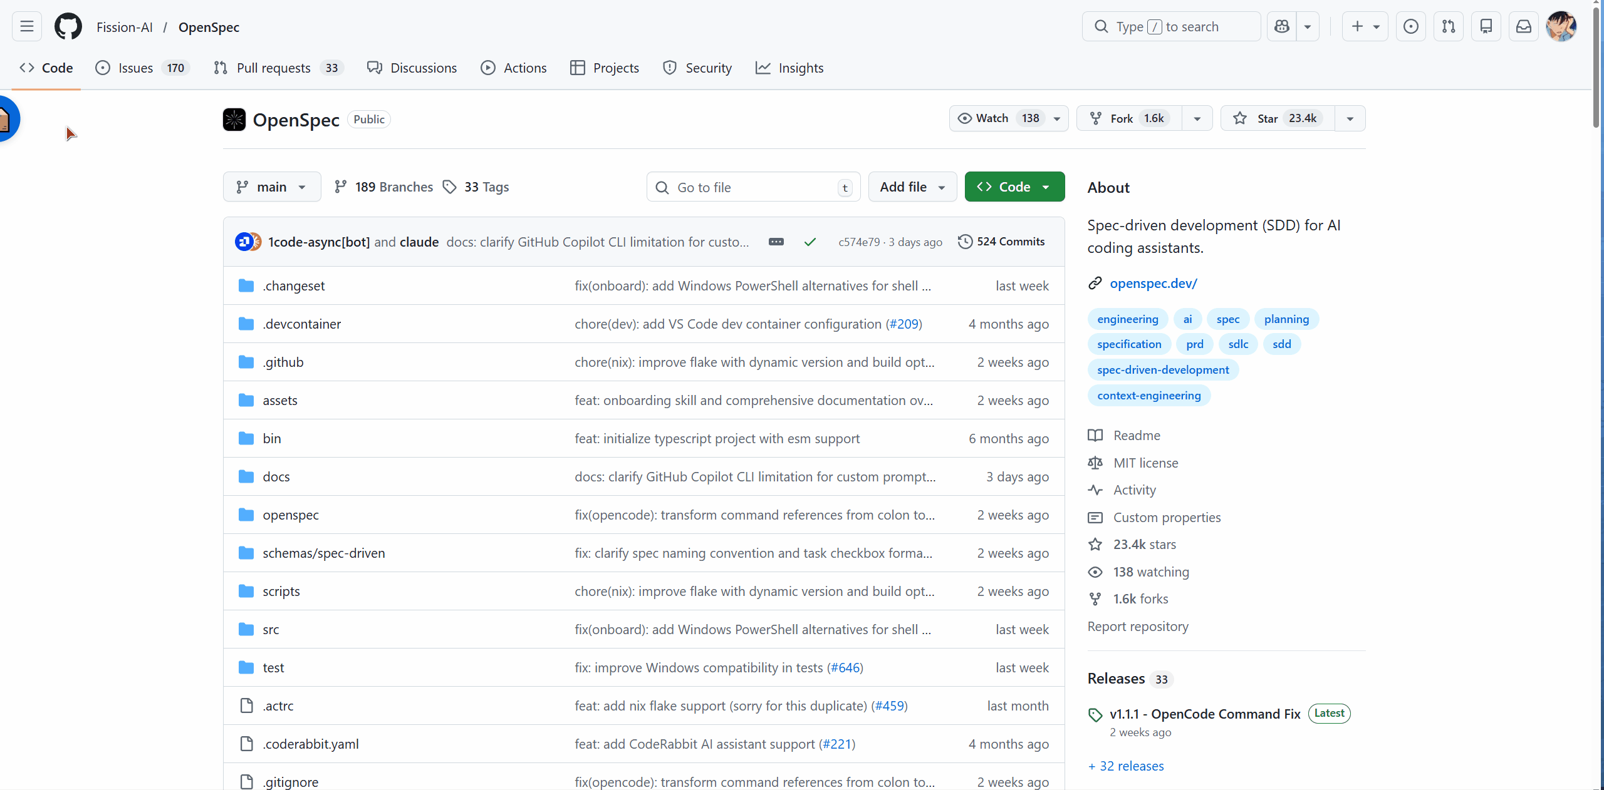Click the pull requests icon in header
This screenshot has height=790, width=1604.
[x=1448, y=27]
